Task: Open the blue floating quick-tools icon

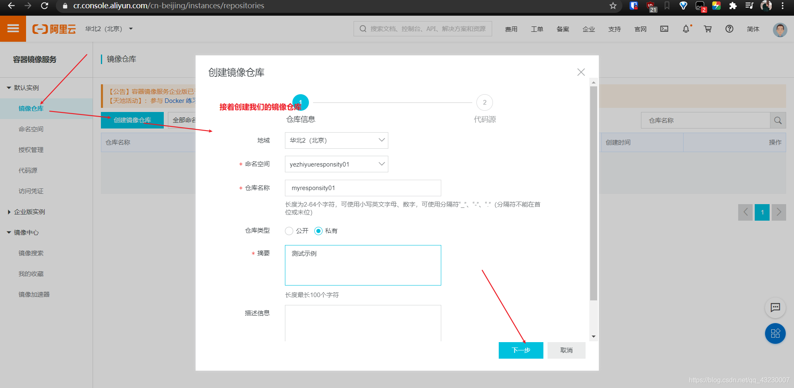Action: pos(775,333)
